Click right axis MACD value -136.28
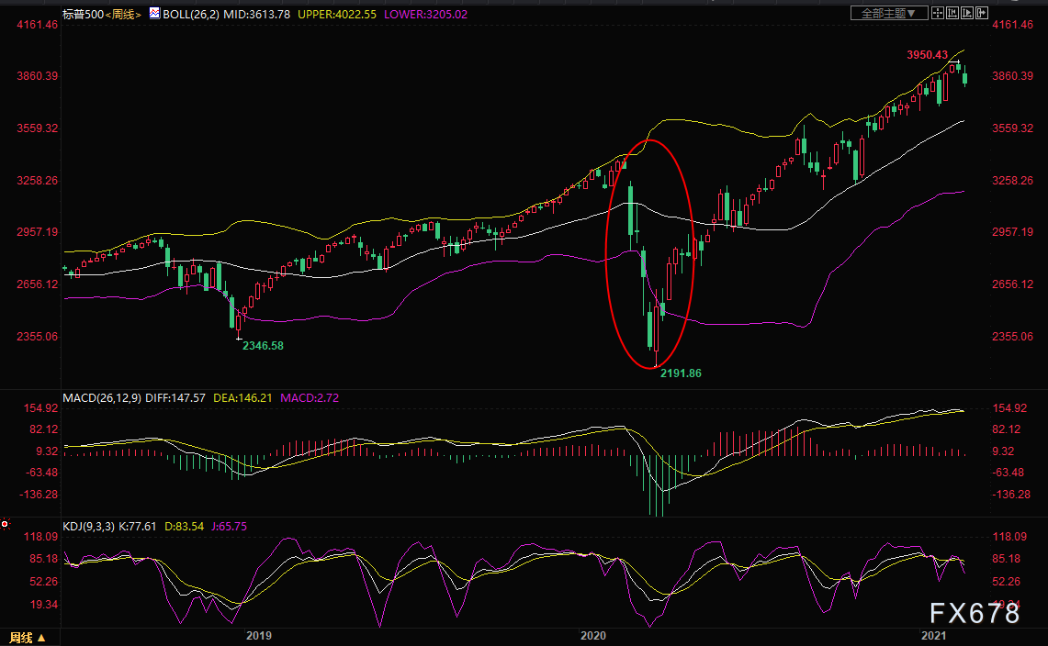This screenshot has width=1048, height=646. coord(1011,495)
